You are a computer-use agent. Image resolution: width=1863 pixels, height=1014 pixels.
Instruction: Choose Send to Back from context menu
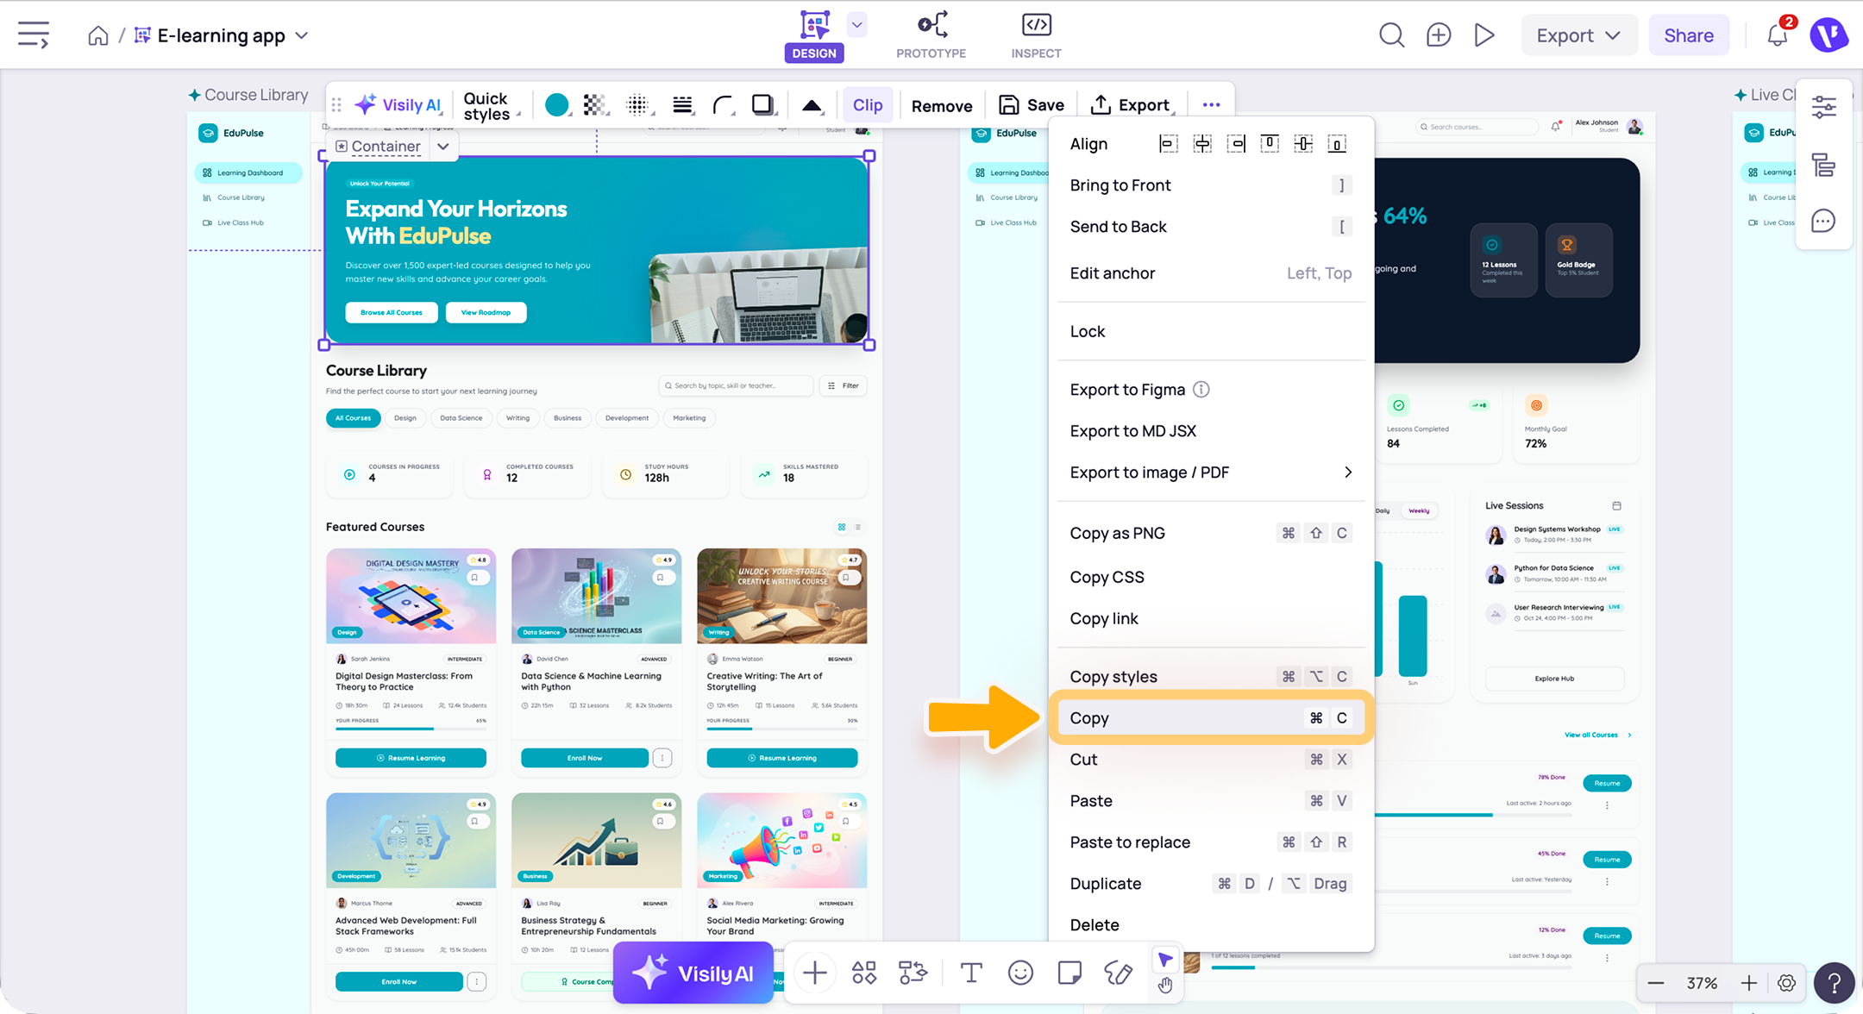coord(1211,227)
